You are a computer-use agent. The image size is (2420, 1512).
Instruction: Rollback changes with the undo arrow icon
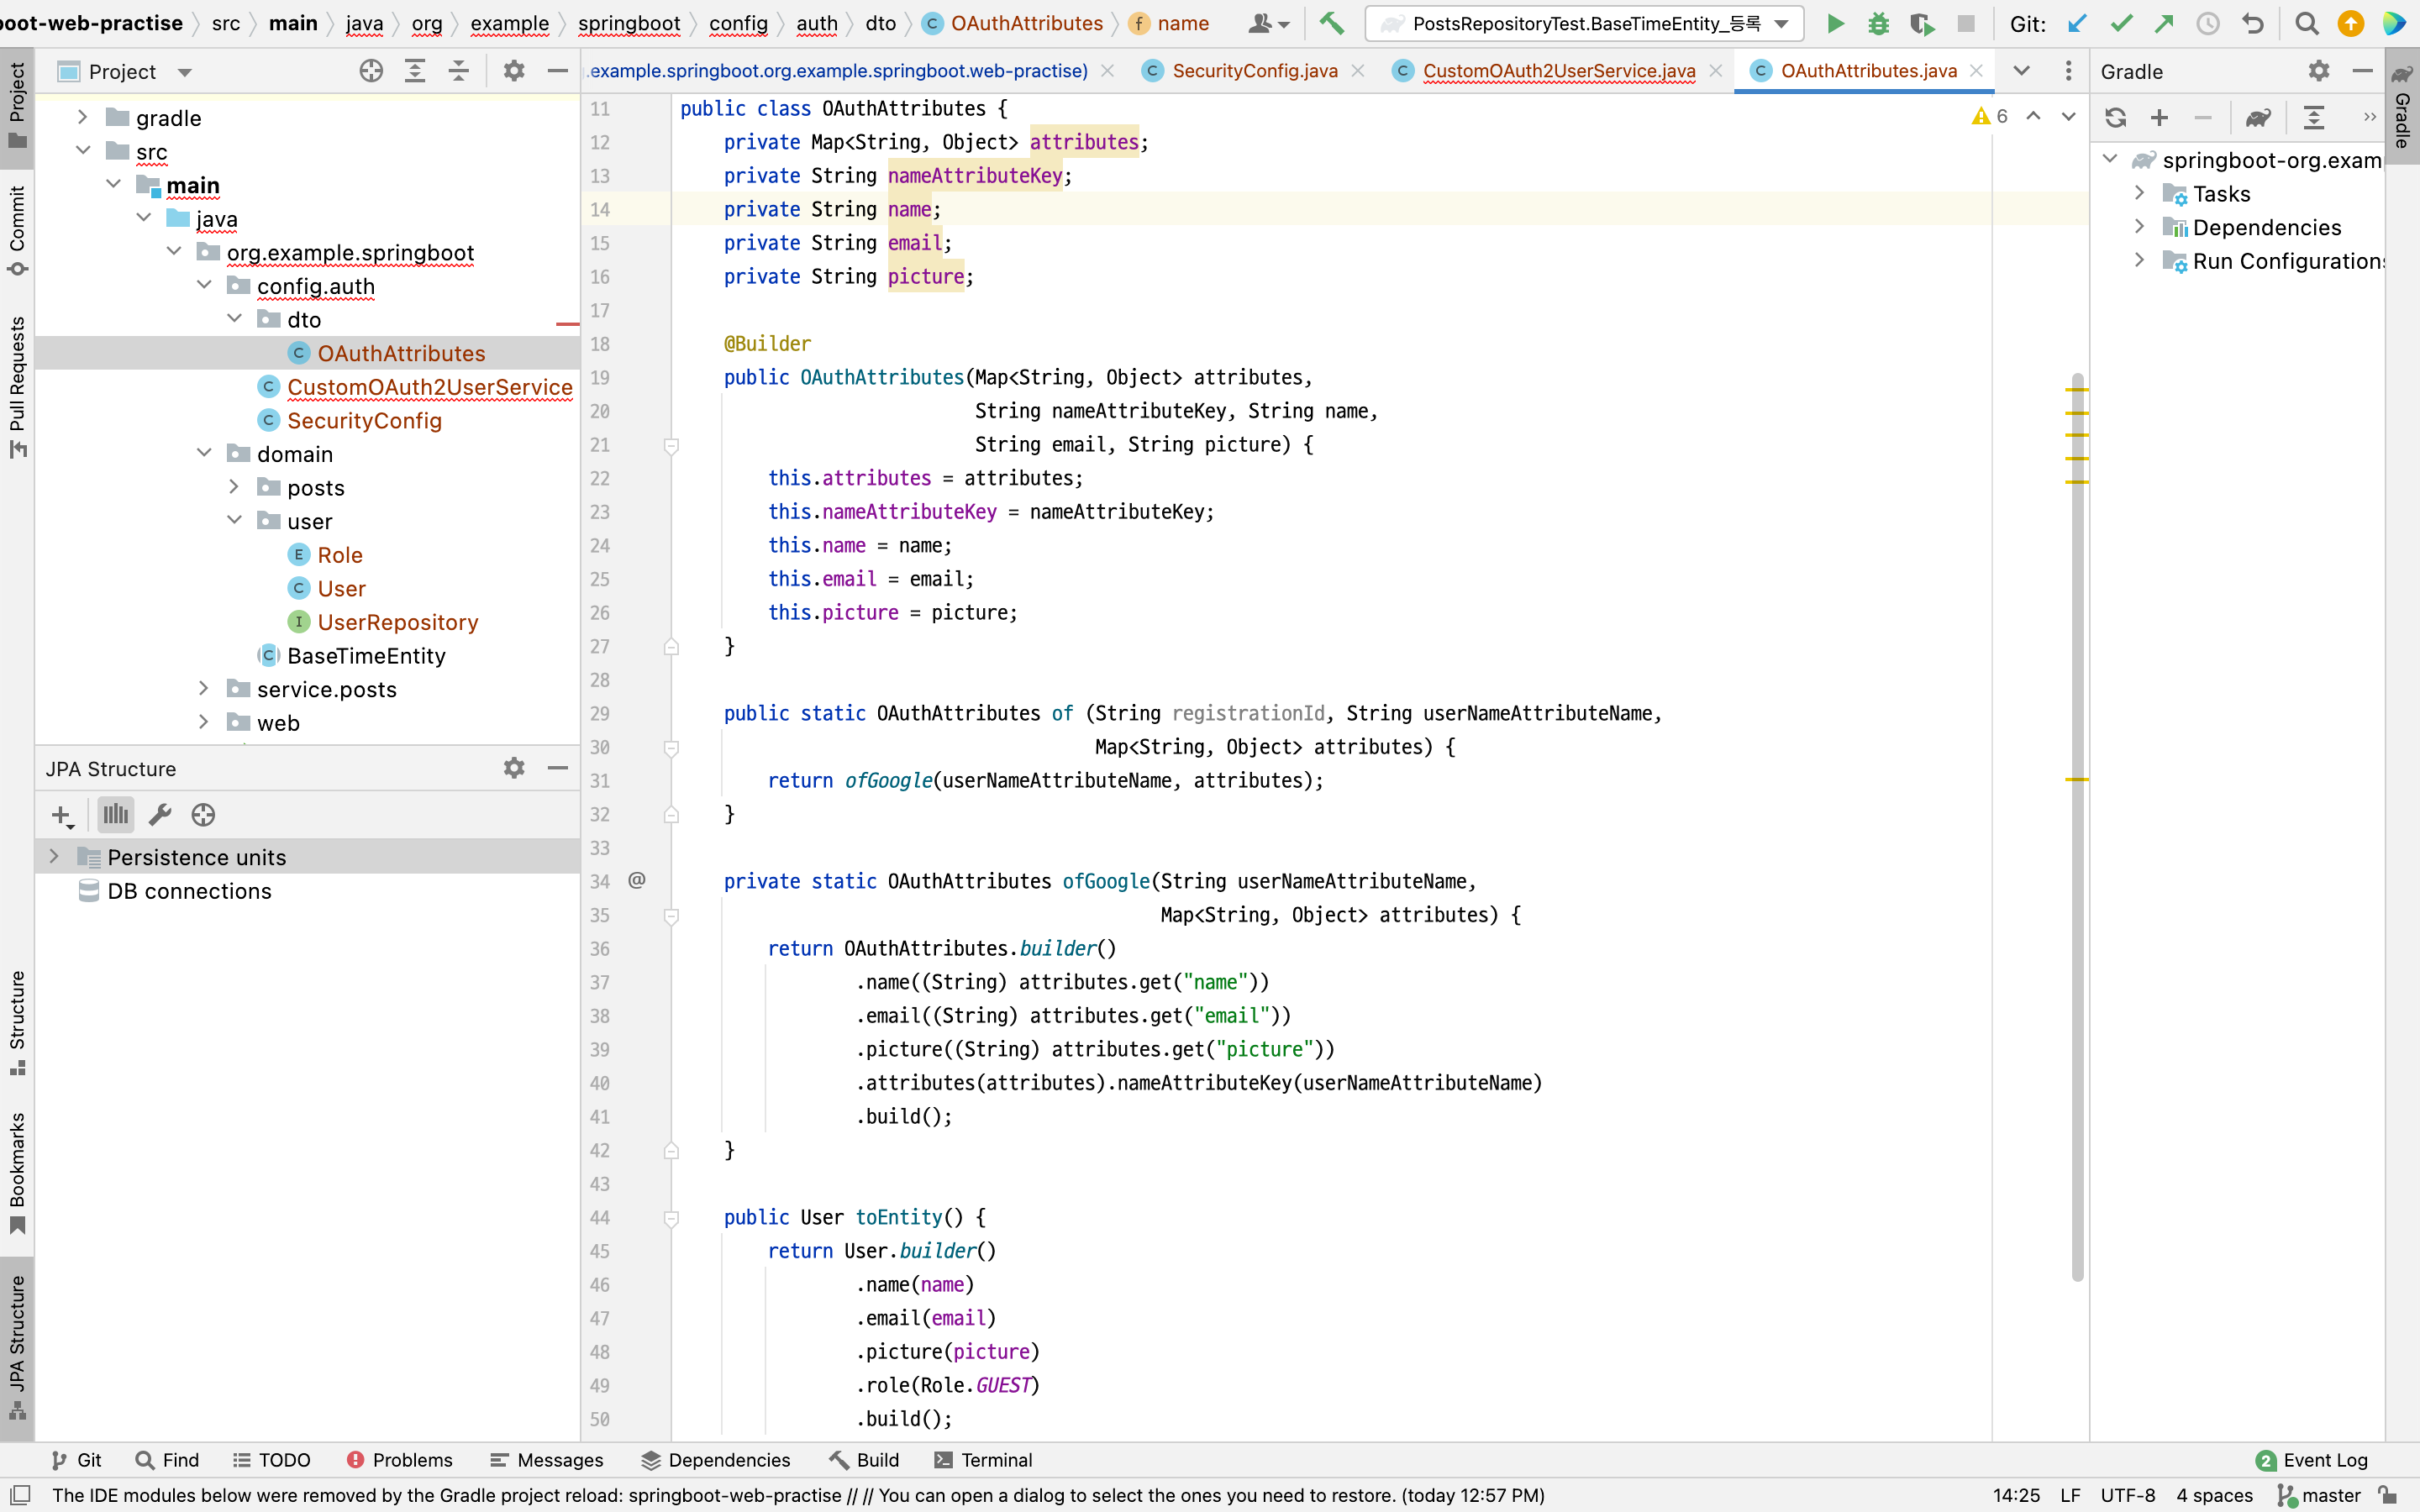click(x=2252, y=23)
